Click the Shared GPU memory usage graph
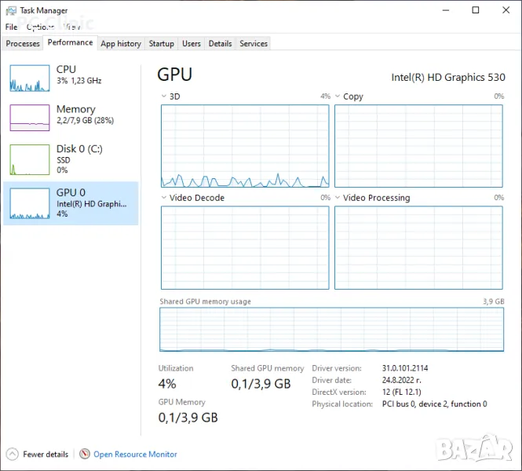 tap(331, 329)
